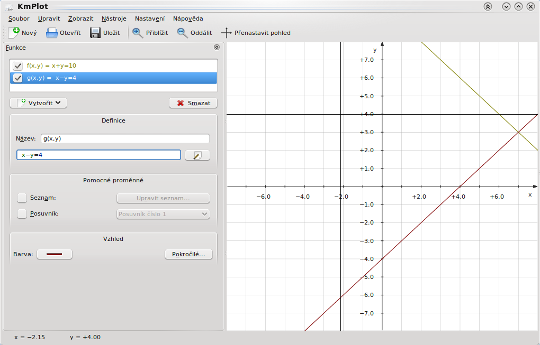Enable the Posuvník checkbox
Image resolution: width=540 pixels, height=345 pixels.
point(22,214)
